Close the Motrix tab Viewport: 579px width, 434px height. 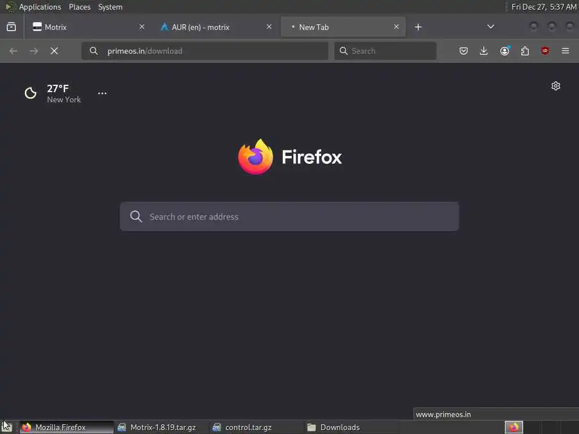(x=142, y=27)
